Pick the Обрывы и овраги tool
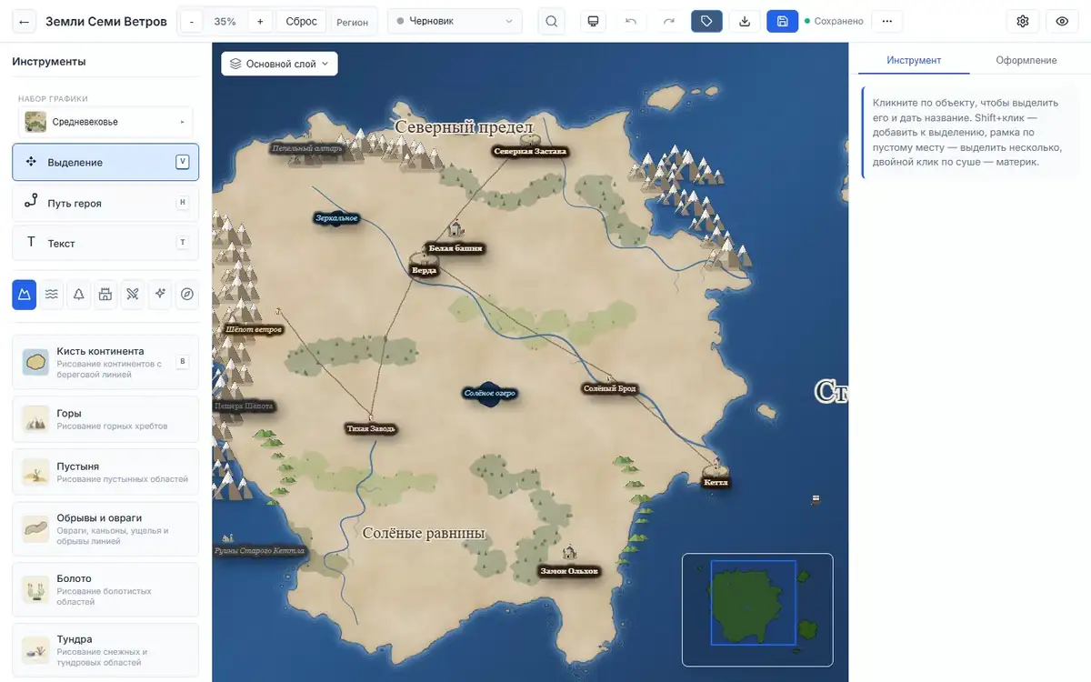The width and height of the screenshot is (1091, 682). click(x=105, y=529)
